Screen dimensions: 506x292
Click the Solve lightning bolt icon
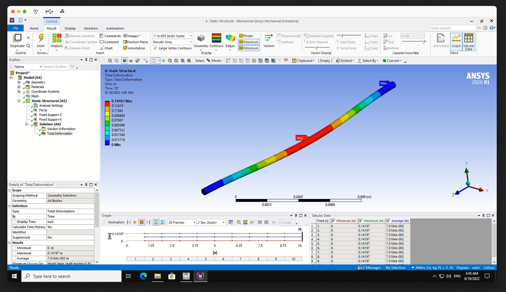click(x=41, y=38)
